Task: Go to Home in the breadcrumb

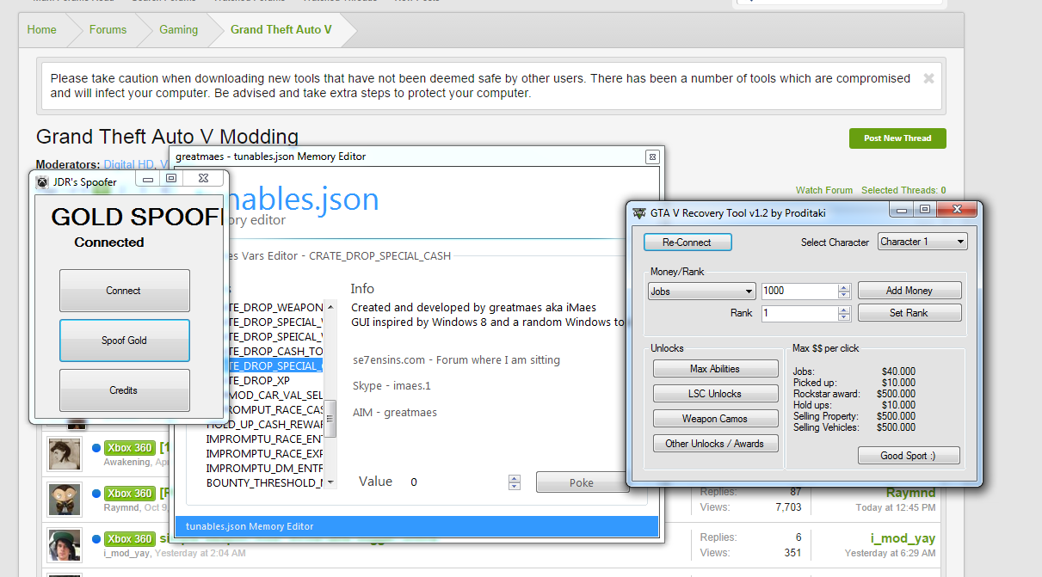Action: [x=41, y=29]
